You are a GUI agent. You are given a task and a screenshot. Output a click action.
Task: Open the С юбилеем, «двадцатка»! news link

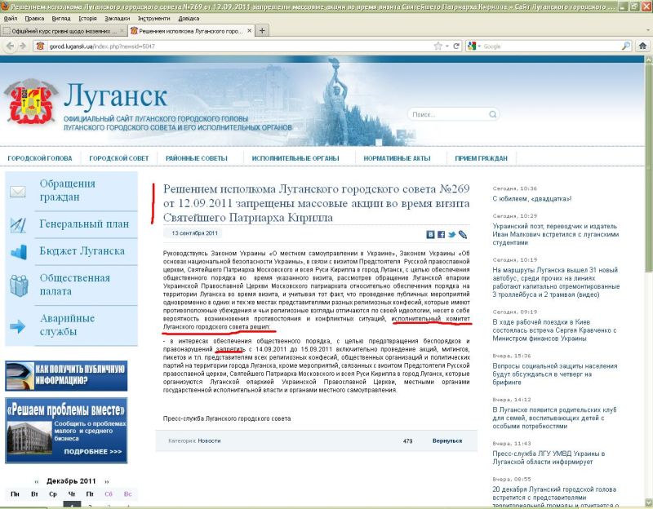point(532,198)
